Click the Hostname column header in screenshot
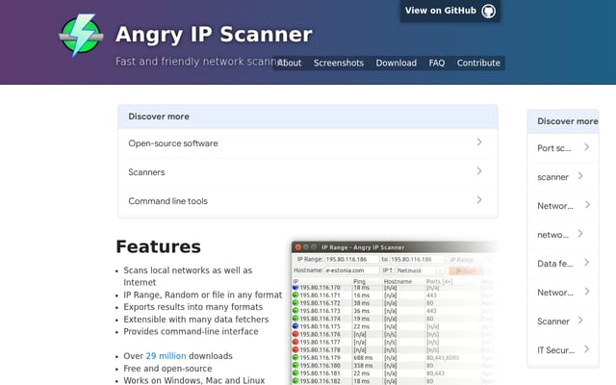This screenshot has width=616, height=385. (x=398, y=281)
